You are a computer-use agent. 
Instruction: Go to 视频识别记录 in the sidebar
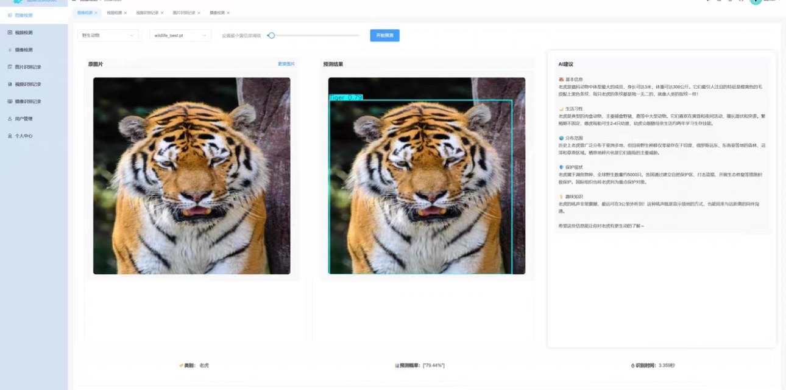point(10,84)
